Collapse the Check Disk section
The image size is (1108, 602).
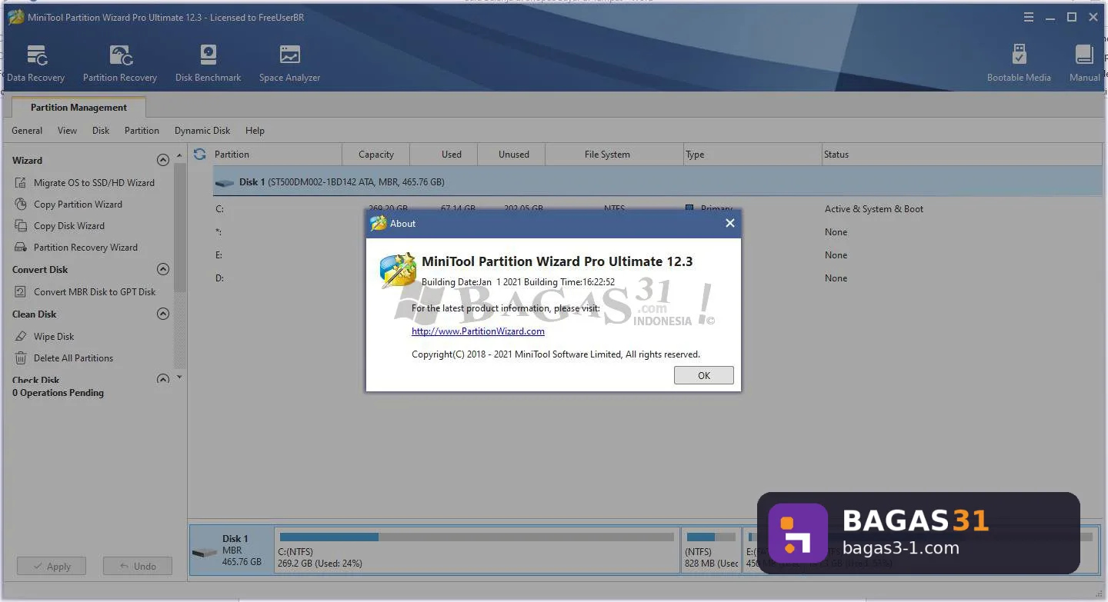[x=163, y=379]
